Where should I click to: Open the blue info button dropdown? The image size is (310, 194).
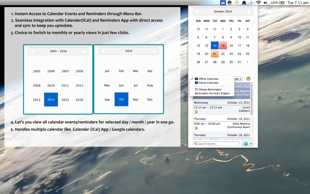(247, 144)
